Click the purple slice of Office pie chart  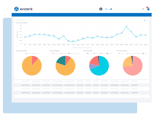point(92,66)
